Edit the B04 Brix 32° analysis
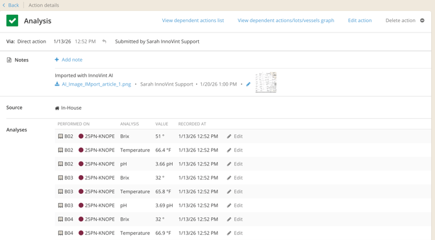The height and width of the screenshot is (240, 435). [x=234, y=219]
